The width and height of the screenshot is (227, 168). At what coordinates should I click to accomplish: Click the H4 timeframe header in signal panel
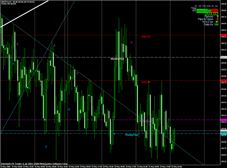coord(216,6)
